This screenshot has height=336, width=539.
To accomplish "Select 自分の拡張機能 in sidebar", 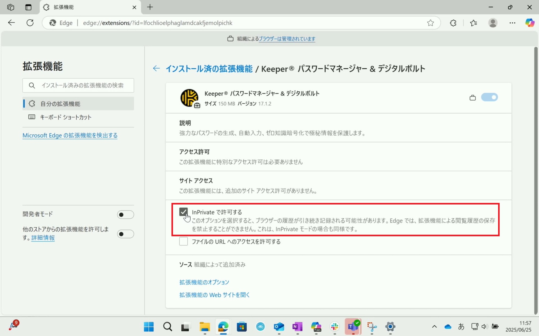I will [60, 104].
